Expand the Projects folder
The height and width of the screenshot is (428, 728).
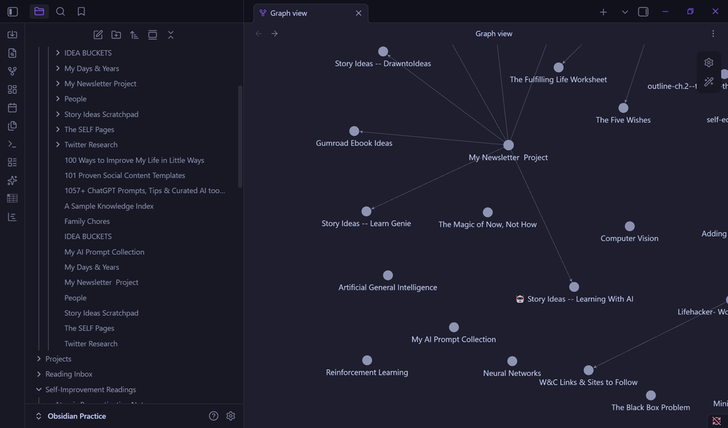tap(39, 359)
